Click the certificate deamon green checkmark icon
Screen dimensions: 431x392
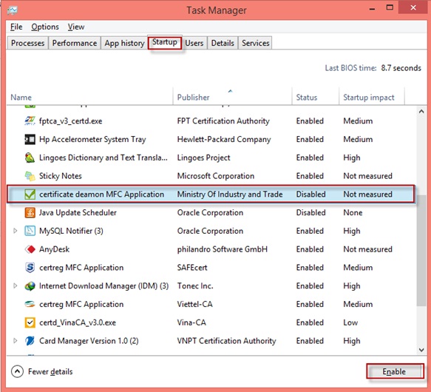click(30, 195)
